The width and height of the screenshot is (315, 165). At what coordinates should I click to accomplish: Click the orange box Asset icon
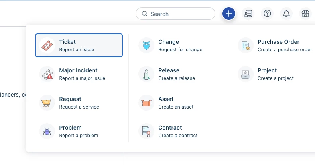click(x=146, y=103)
